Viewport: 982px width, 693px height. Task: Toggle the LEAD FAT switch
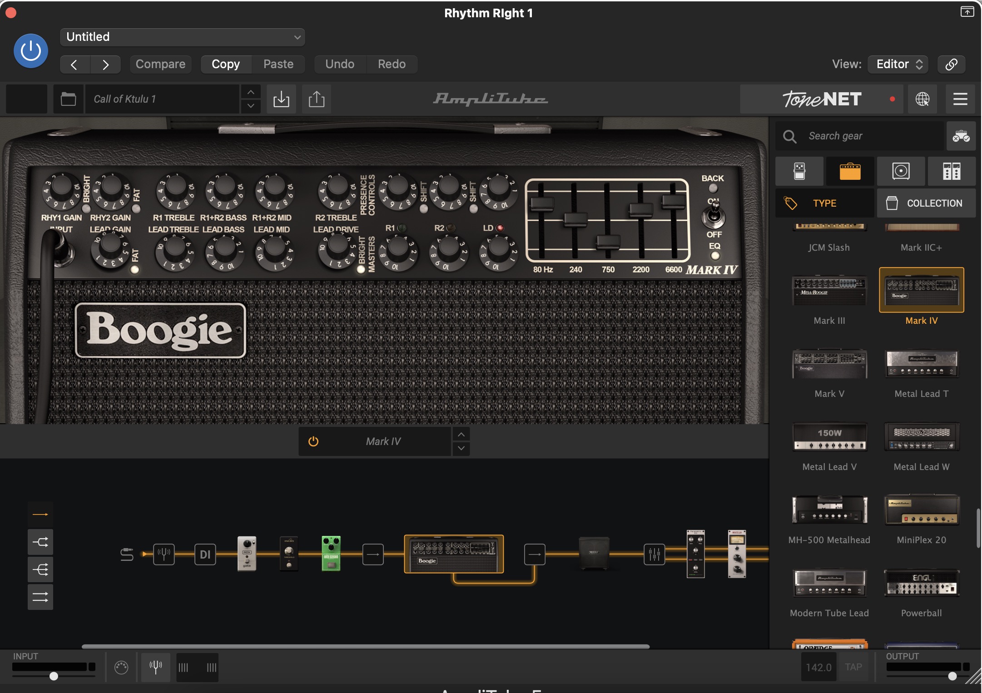[x=134, y=269]
